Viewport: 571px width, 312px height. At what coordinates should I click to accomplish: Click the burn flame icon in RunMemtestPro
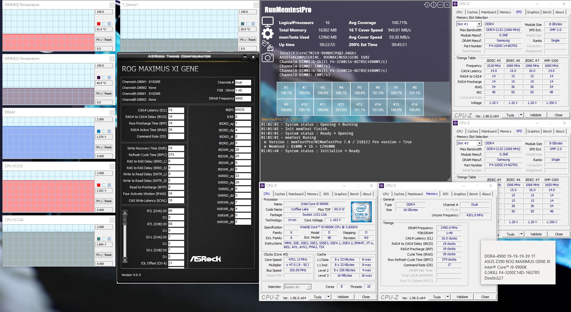[267, 45]
